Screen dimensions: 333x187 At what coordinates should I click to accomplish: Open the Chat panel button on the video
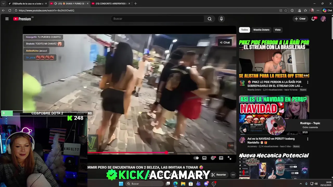click(225, 43)
